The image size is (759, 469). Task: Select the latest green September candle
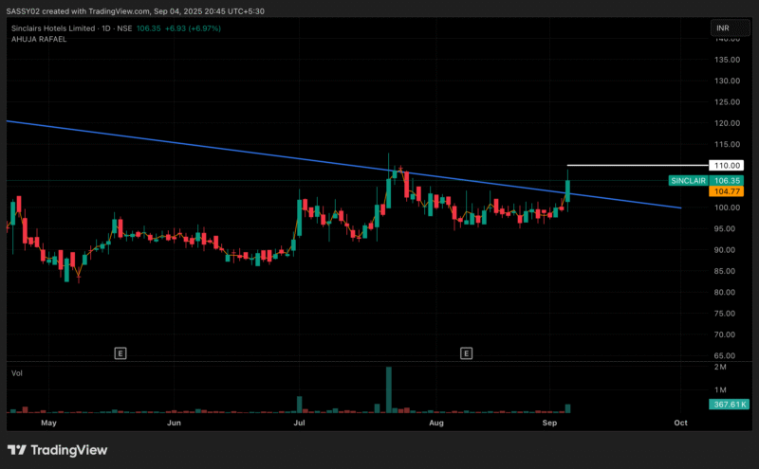[x=567, y=189]
